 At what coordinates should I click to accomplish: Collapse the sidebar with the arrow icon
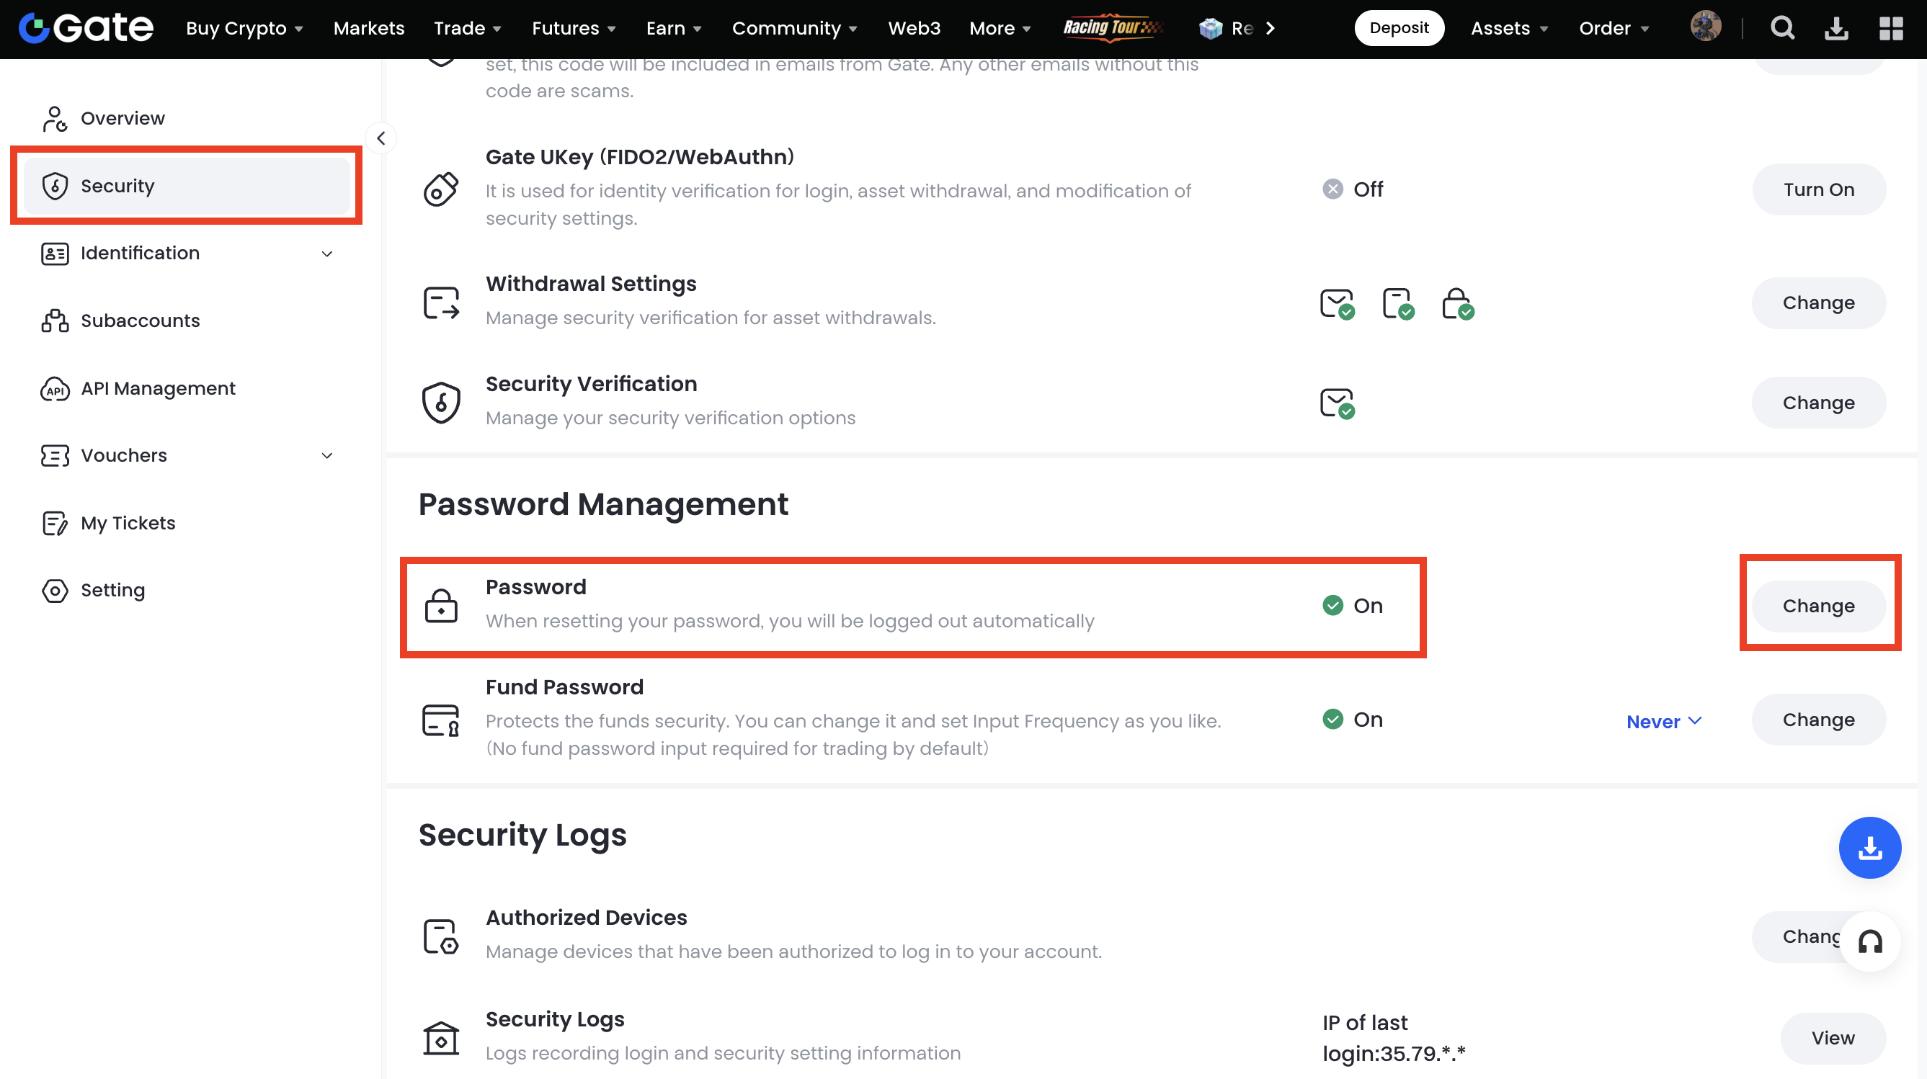380,138
